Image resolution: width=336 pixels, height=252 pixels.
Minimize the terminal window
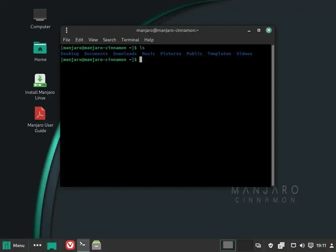point(249,31)
